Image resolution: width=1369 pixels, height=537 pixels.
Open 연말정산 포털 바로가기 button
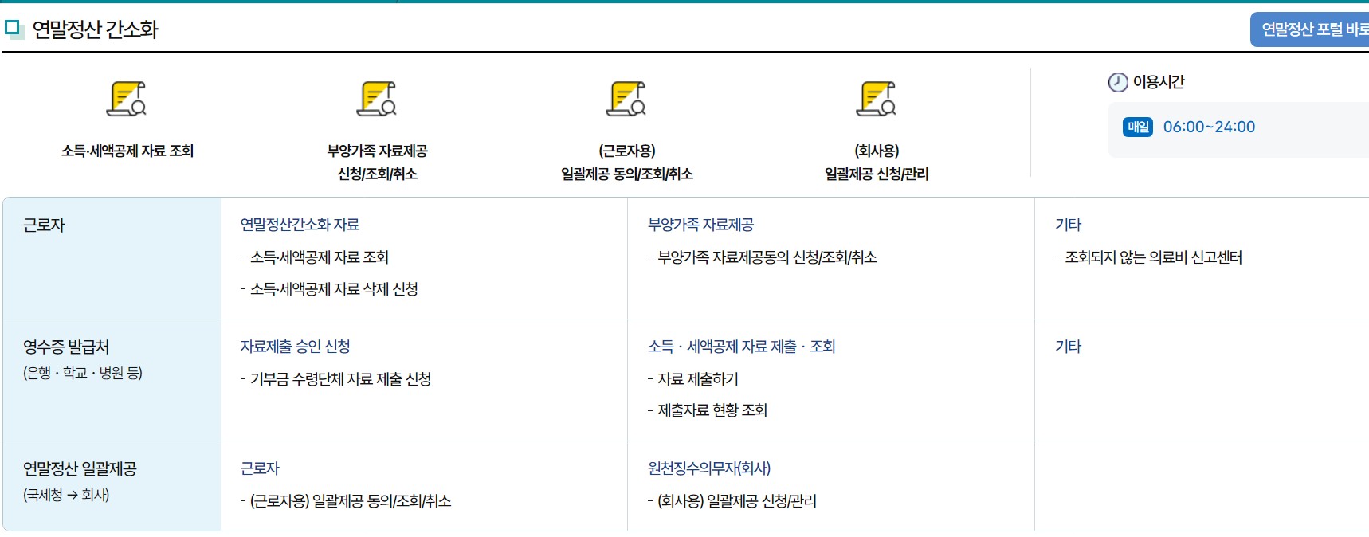point(1309,29)
